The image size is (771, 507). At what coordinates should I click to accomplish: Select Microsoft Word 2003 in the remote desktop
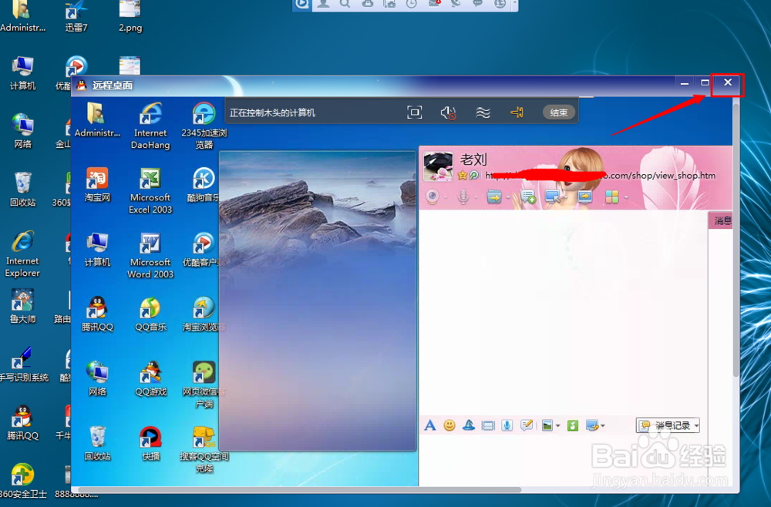tap(150, 256)
